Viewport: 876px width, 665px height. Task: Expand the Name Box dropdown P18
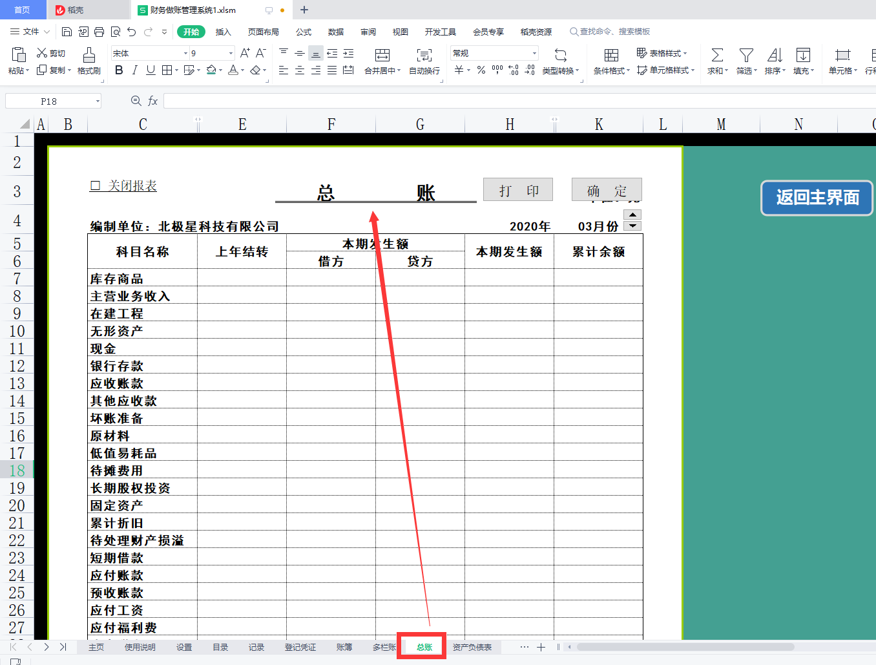tap(98, 101)
